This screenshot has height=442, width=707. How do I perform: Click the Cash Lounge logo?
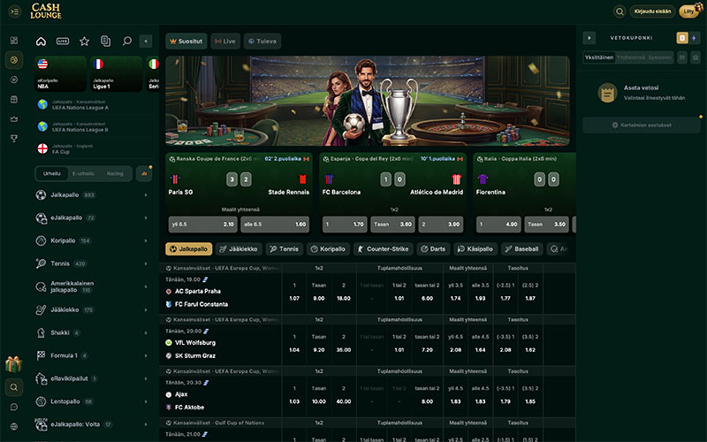coord(46,11)
